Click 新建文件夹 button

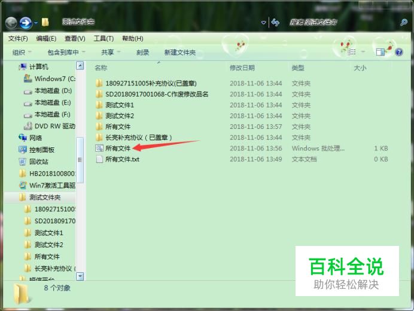[180, 53]
